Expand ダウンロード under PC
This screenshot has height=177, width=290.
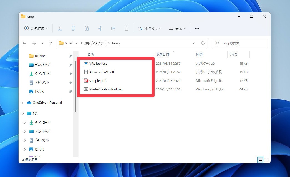coord(25,123)
